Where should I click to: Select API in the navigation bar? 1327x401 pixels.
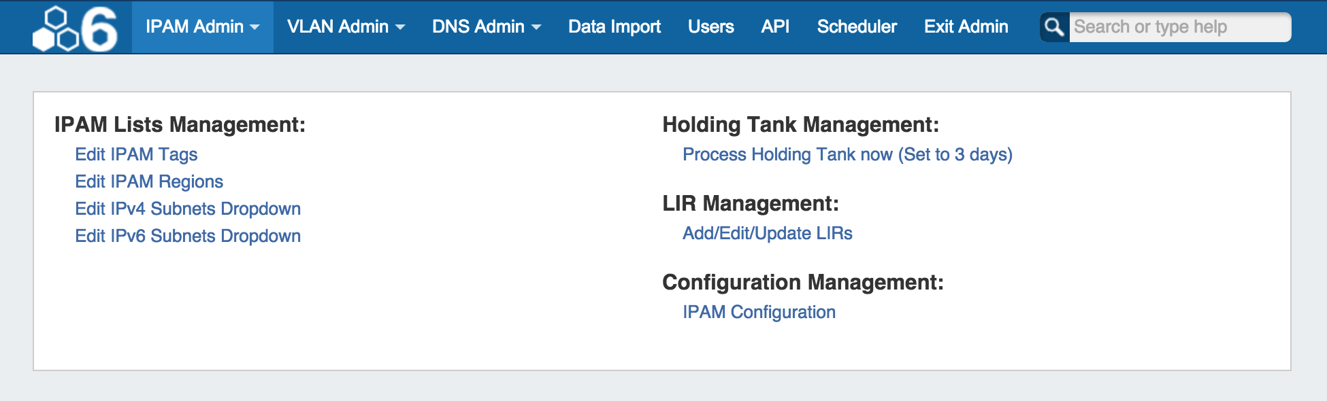point(775,27)
